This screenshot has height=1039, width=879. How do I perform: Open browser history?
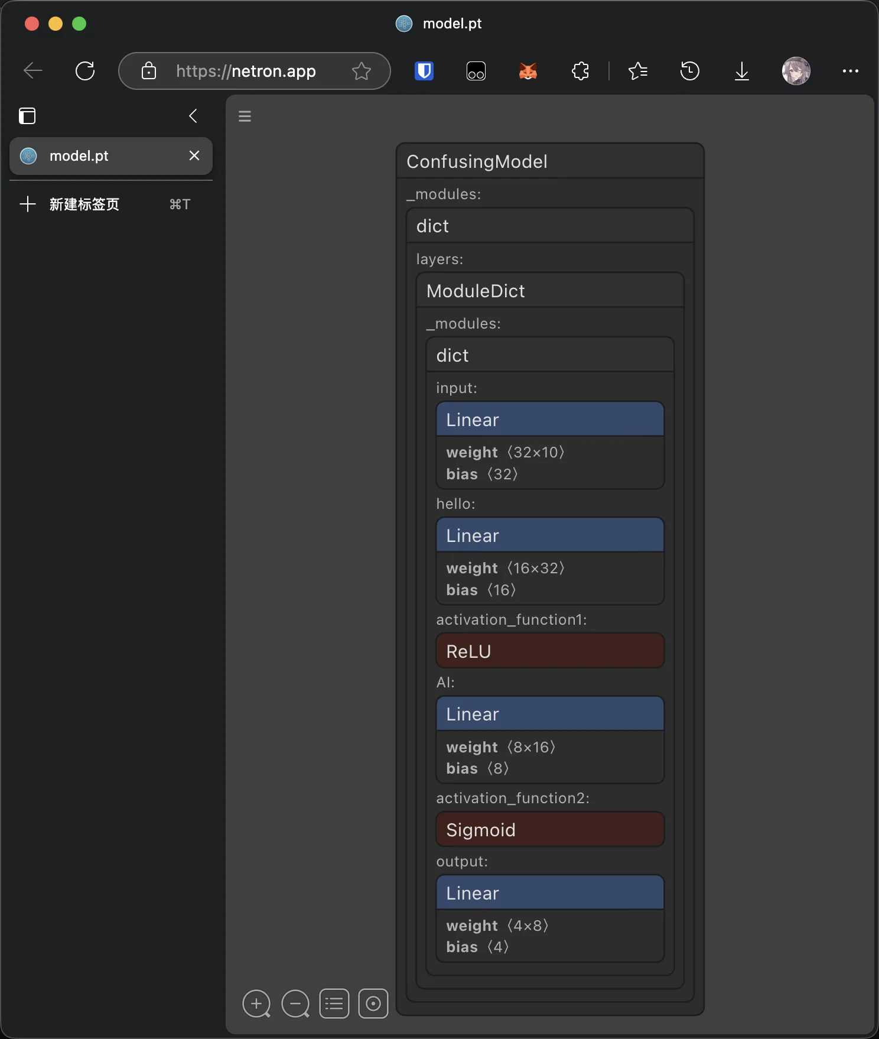point(689,71)
